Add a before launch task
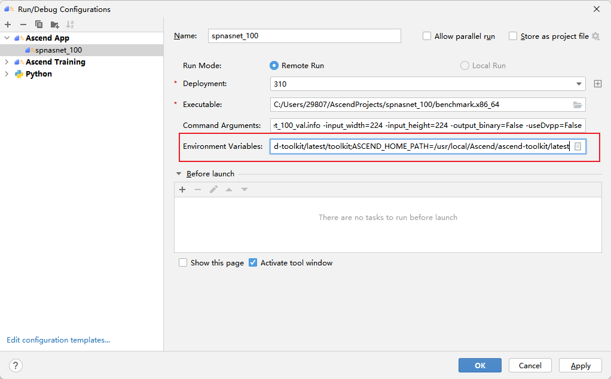Viewport: 611px width, 379px height. tap(182, 189)
